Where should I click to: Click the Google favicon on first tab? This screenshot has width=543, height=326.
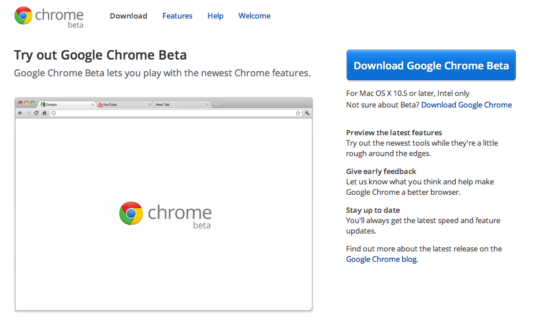[x=43, y=104]
